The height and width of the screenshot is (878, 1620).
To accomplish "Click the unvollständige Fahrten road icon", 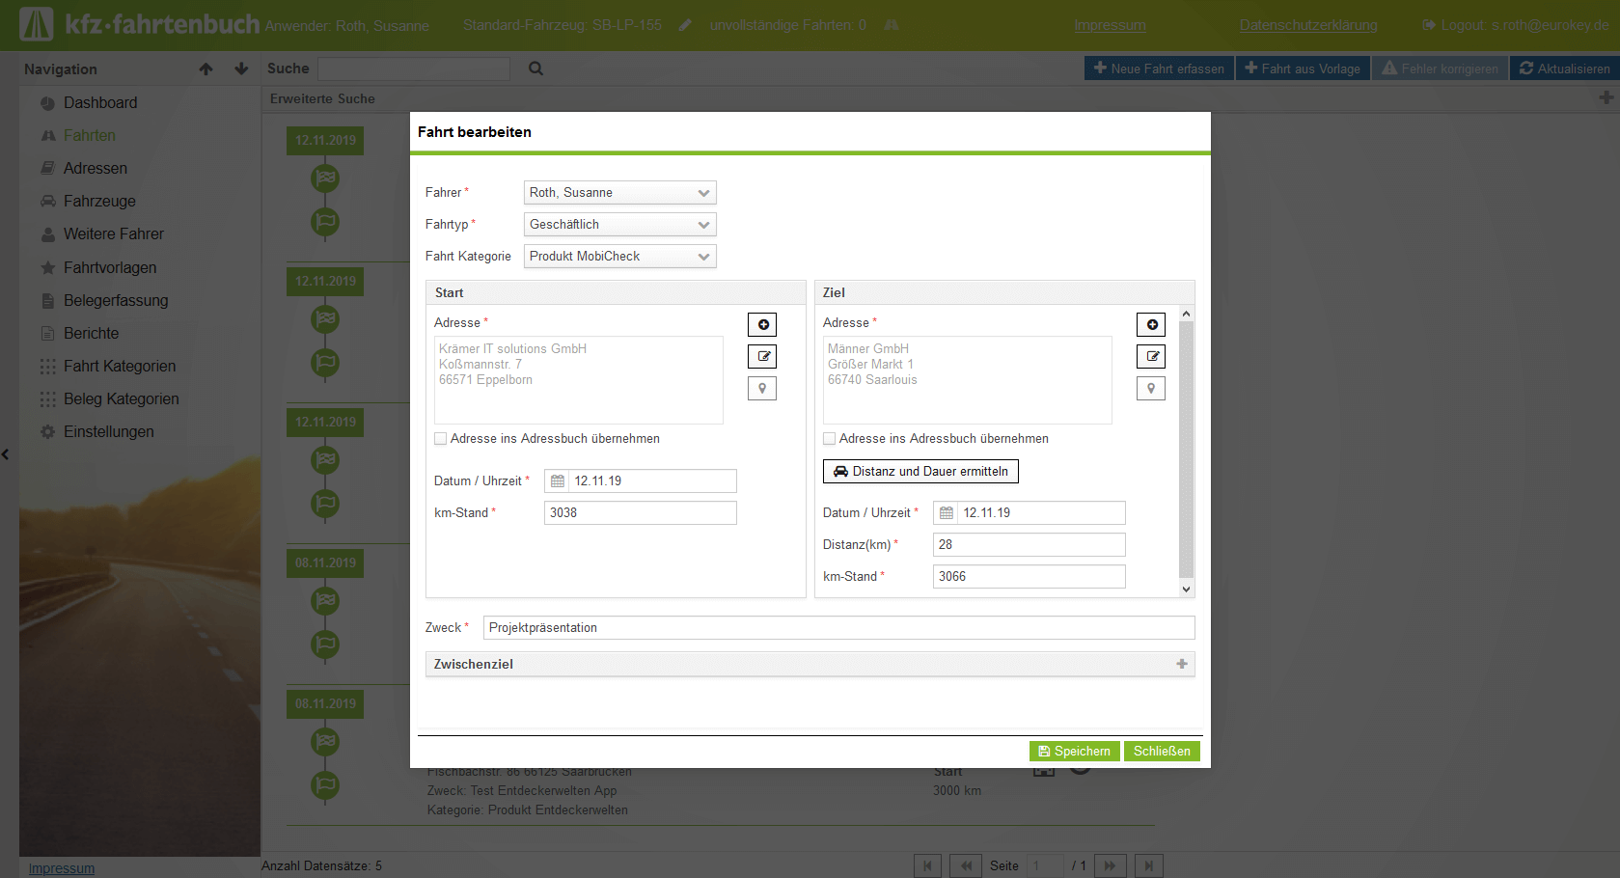I will (x=892, y=25).
